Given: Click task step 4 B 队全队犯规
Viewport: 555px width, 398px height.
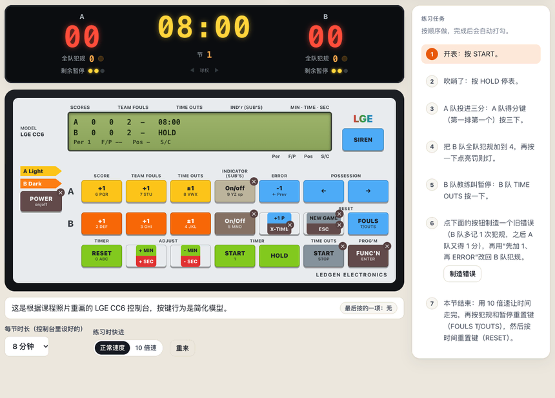Looking at the screenshot, I should tap(481, 152).
